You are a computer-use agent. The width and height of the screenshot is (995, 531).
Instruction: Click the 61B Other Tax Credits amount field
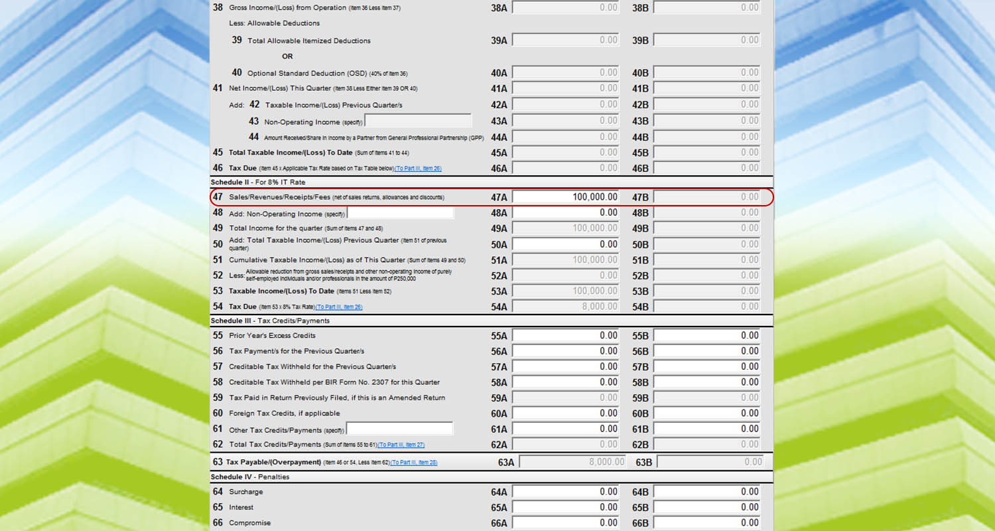coord(707,429)
